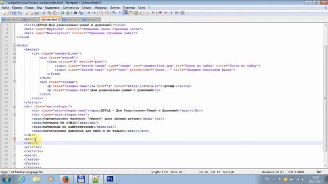
Task: Click the scrollbar down arrow
Action: 325,166
